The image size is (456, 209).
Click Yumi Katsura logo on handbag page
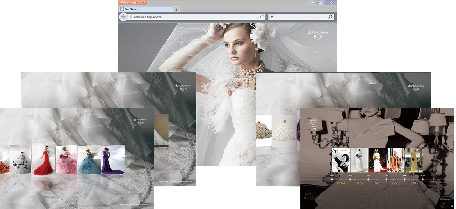tap(415, 87)
